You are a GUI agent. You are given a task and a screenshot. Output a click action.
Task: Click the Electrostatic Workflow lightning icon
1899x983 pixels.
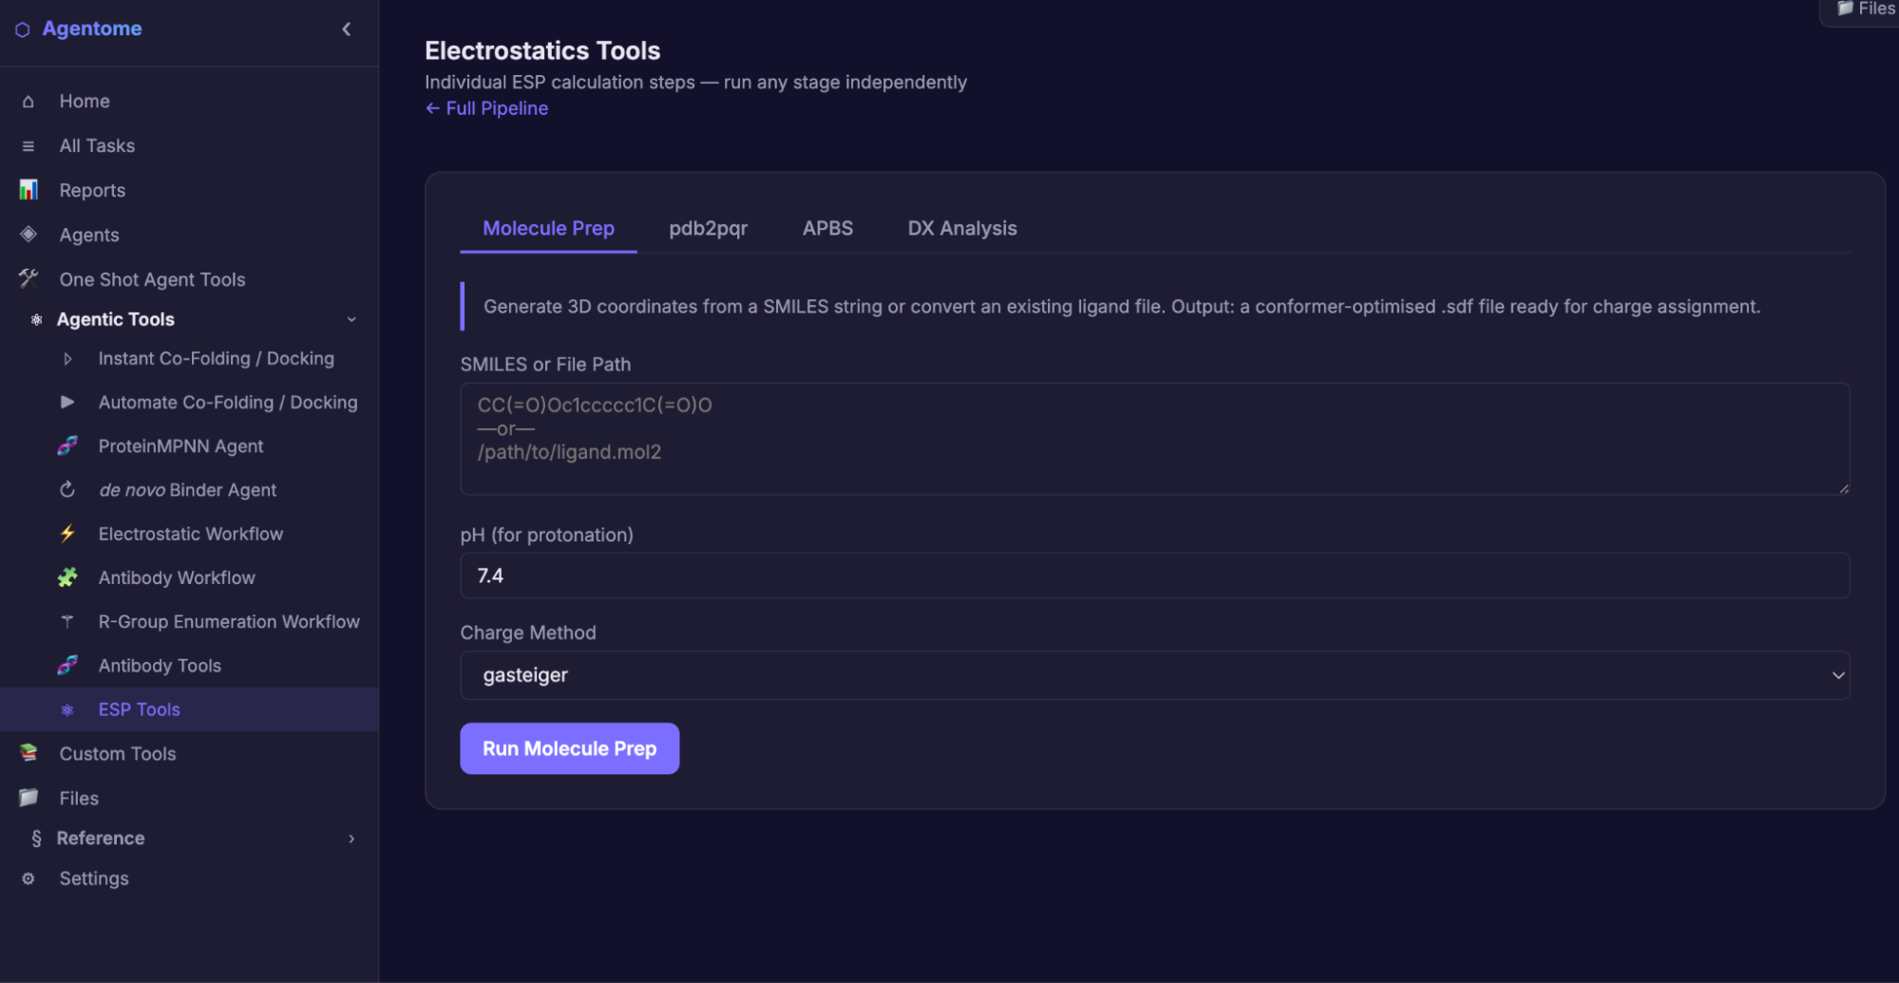[x=67, y=534]
